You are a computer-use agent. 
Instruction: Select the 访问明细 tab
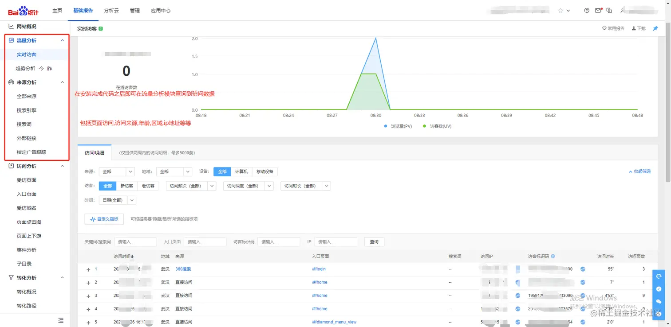[x=95, y=152]
